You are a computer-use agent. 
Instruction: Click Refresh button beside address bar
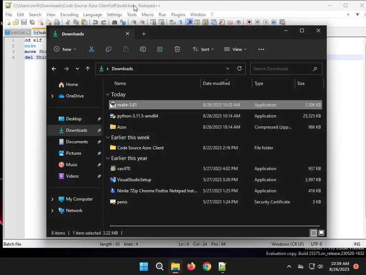click(239, 68)
